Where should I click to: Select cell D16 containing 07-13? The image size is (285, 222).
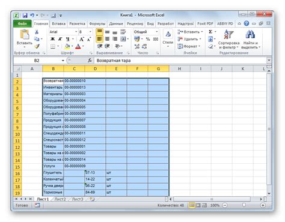(x=95, y=173)
